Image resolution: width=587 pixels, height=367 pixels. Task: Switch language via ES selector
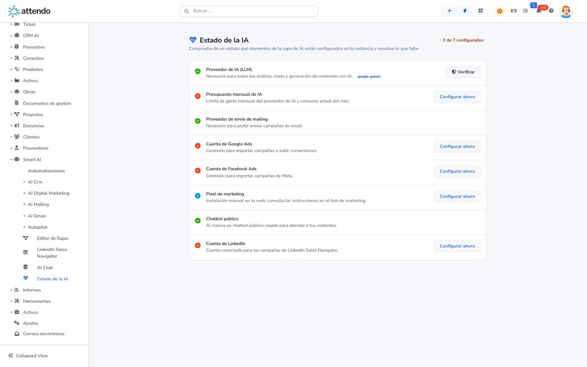(514, 11)
